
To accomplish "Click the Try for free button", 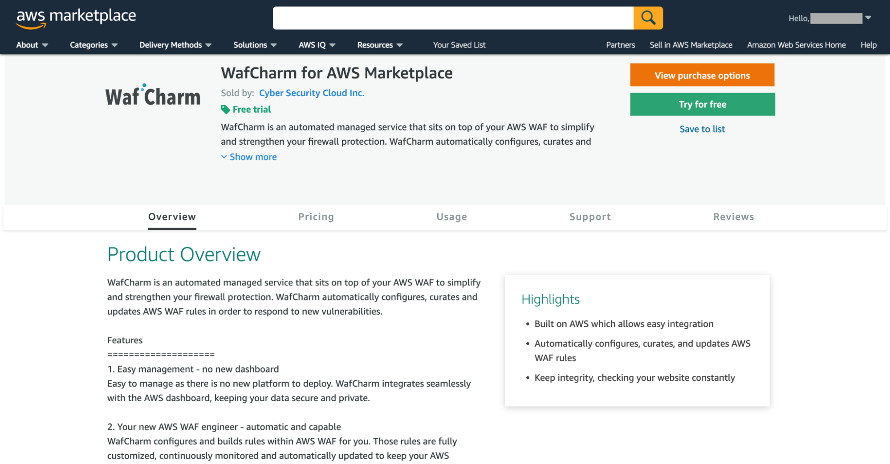I will (702, 104).
